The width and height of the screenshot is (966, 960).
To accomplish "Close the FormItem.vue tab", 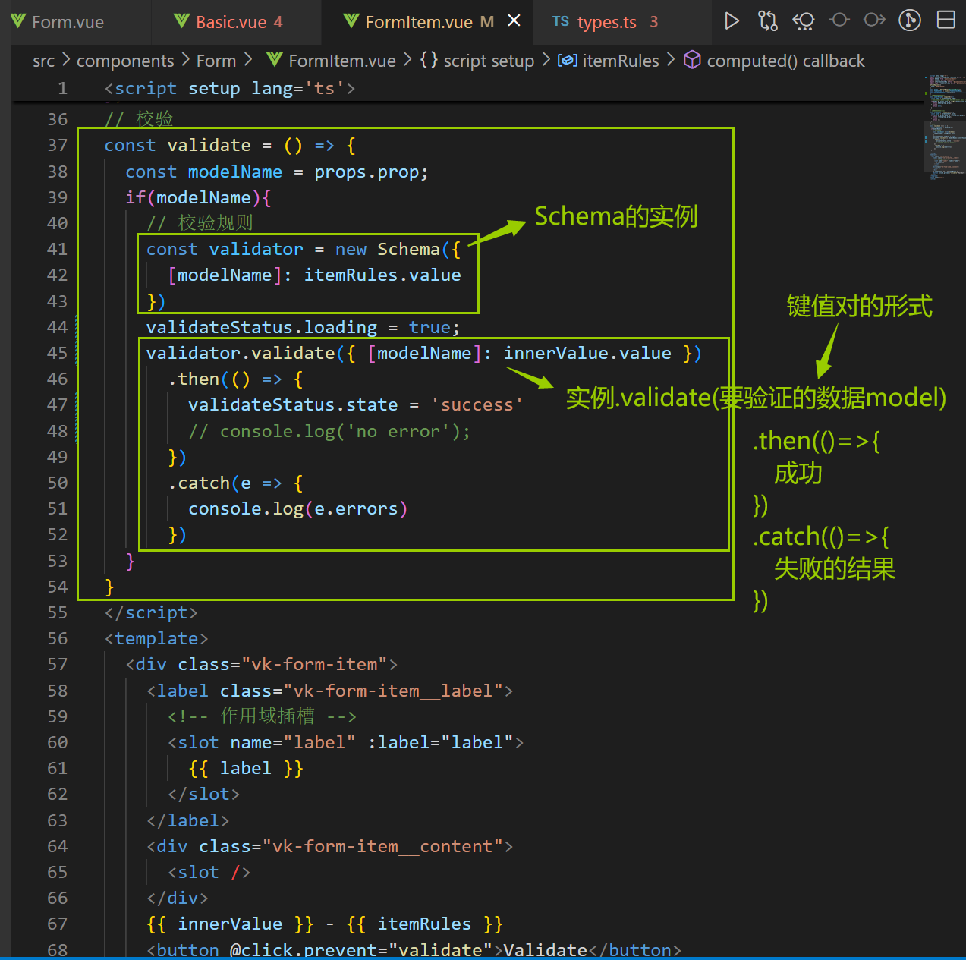I will point(514,20).
